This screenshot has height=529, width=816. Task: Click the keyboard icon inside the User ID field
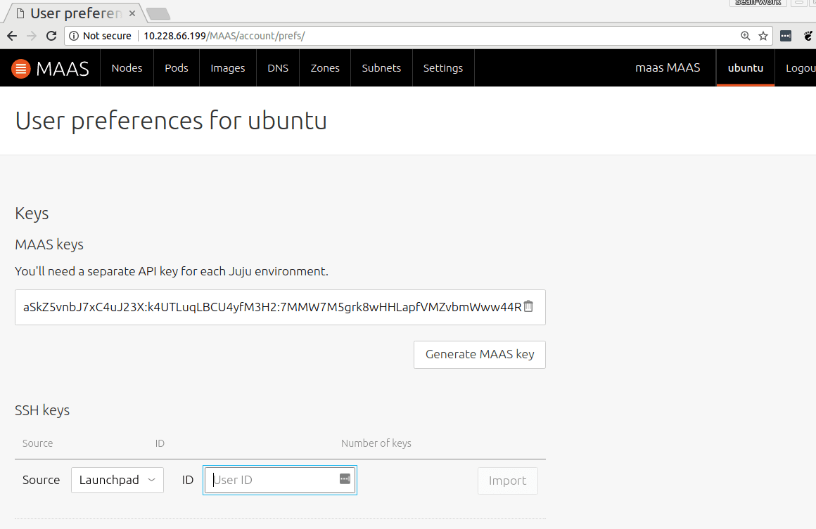344,478
